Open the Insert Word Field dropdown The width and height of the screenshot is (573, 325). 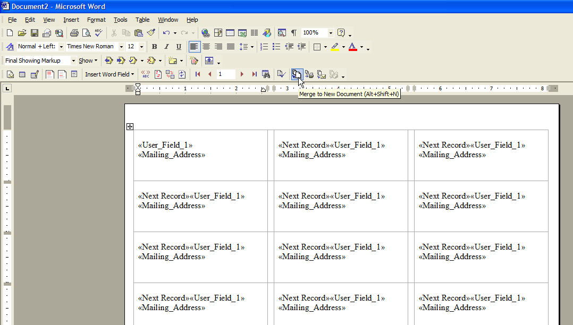109,74
